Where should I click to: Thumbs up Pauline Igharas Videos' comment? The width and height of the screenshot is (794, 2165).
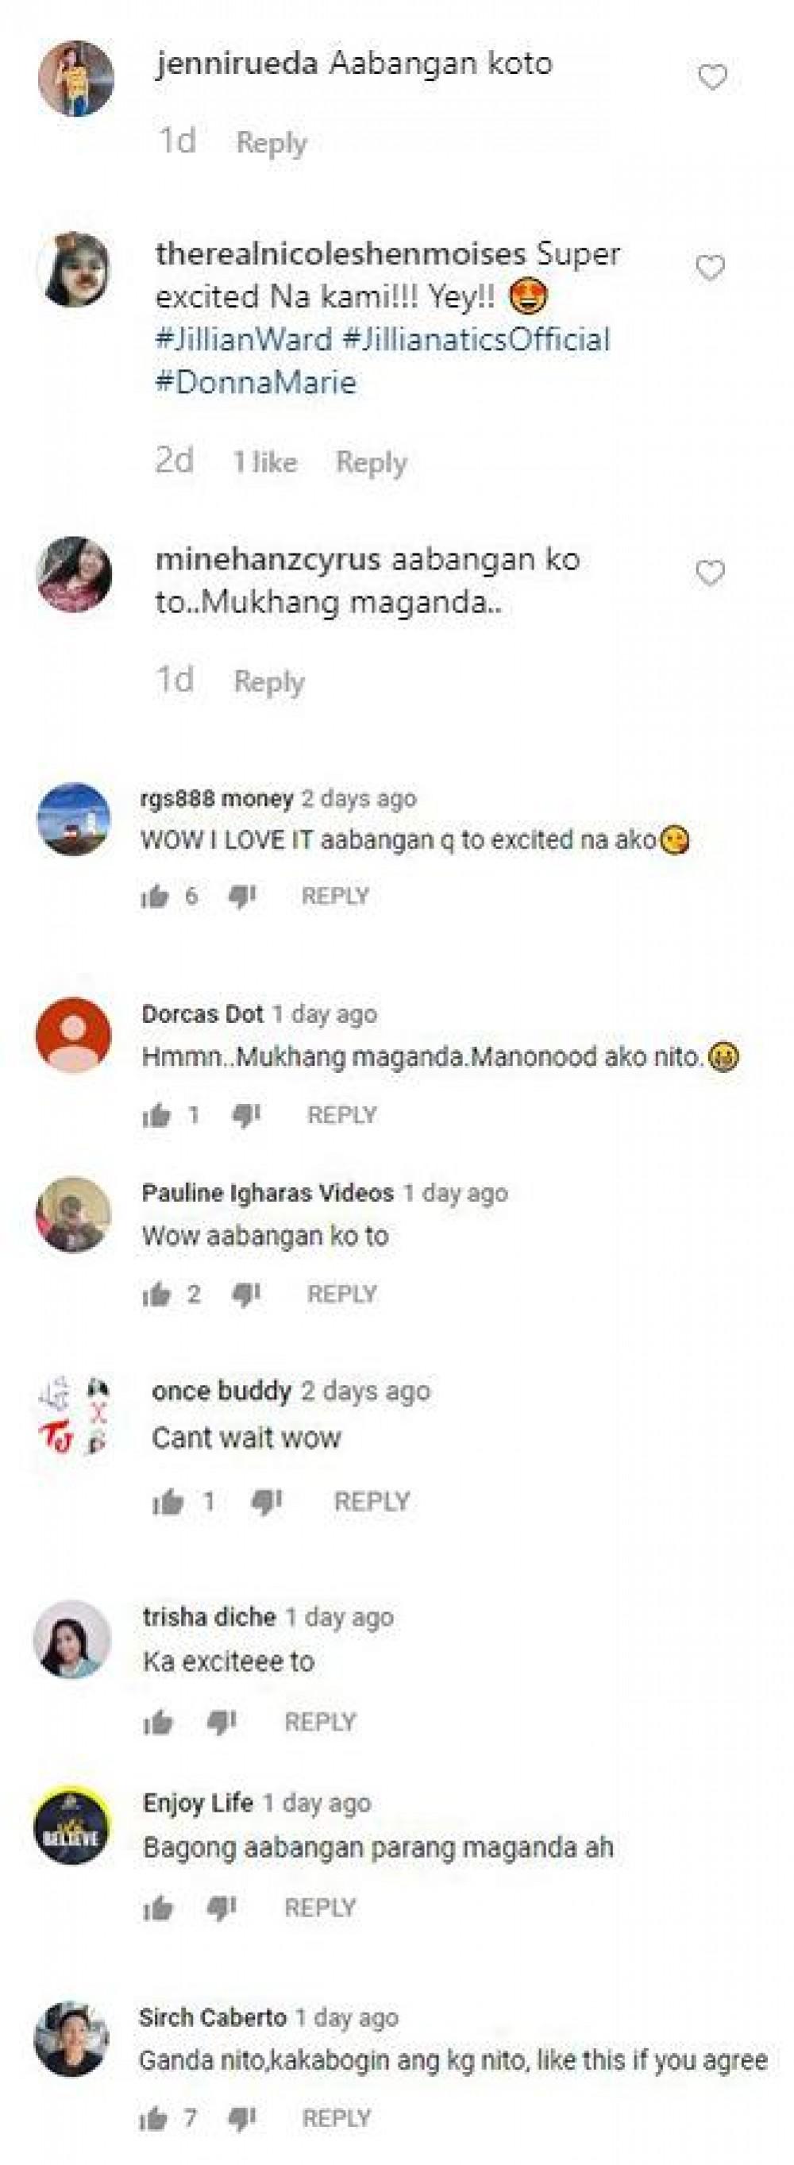pos(156,1295)
